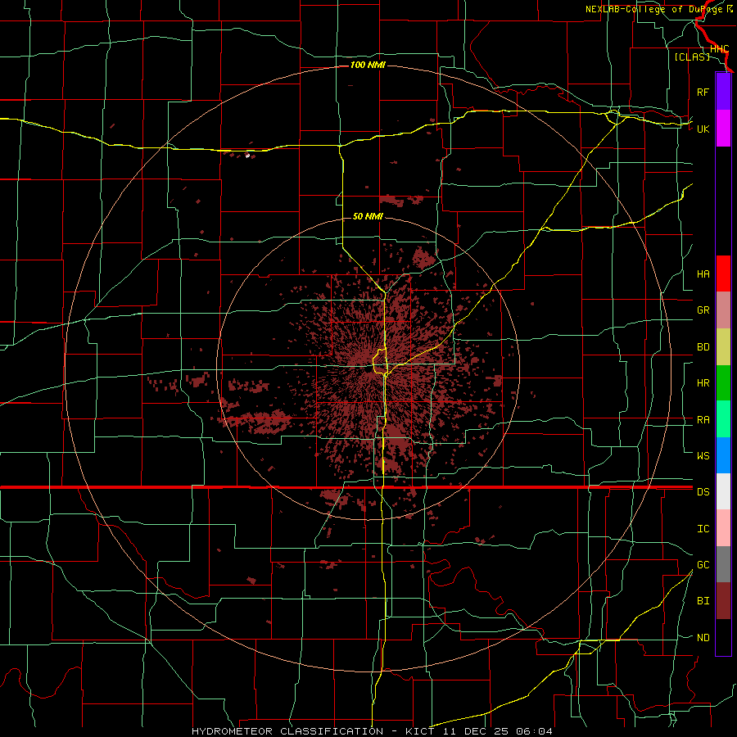Viewport: 737px width, 737px height.
Task: Click the BI dark red legend swatch
Action: click(x=723, y=601)
